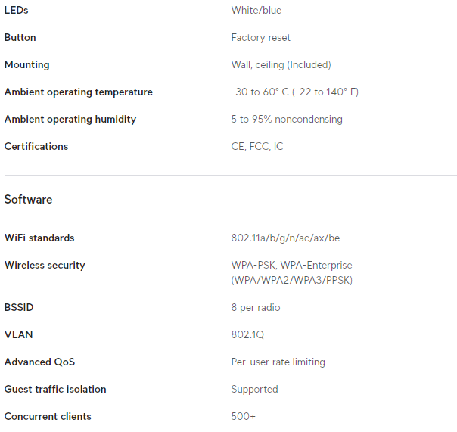This screenshot has width=457, height=432.
Task: Click the Per-user rate limiting value
Action: coord(278,362)
